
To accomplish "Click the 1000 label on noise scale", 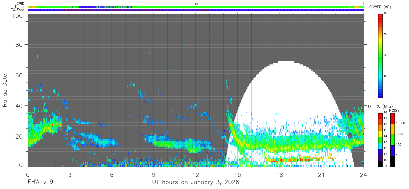I will pos(400,134).
